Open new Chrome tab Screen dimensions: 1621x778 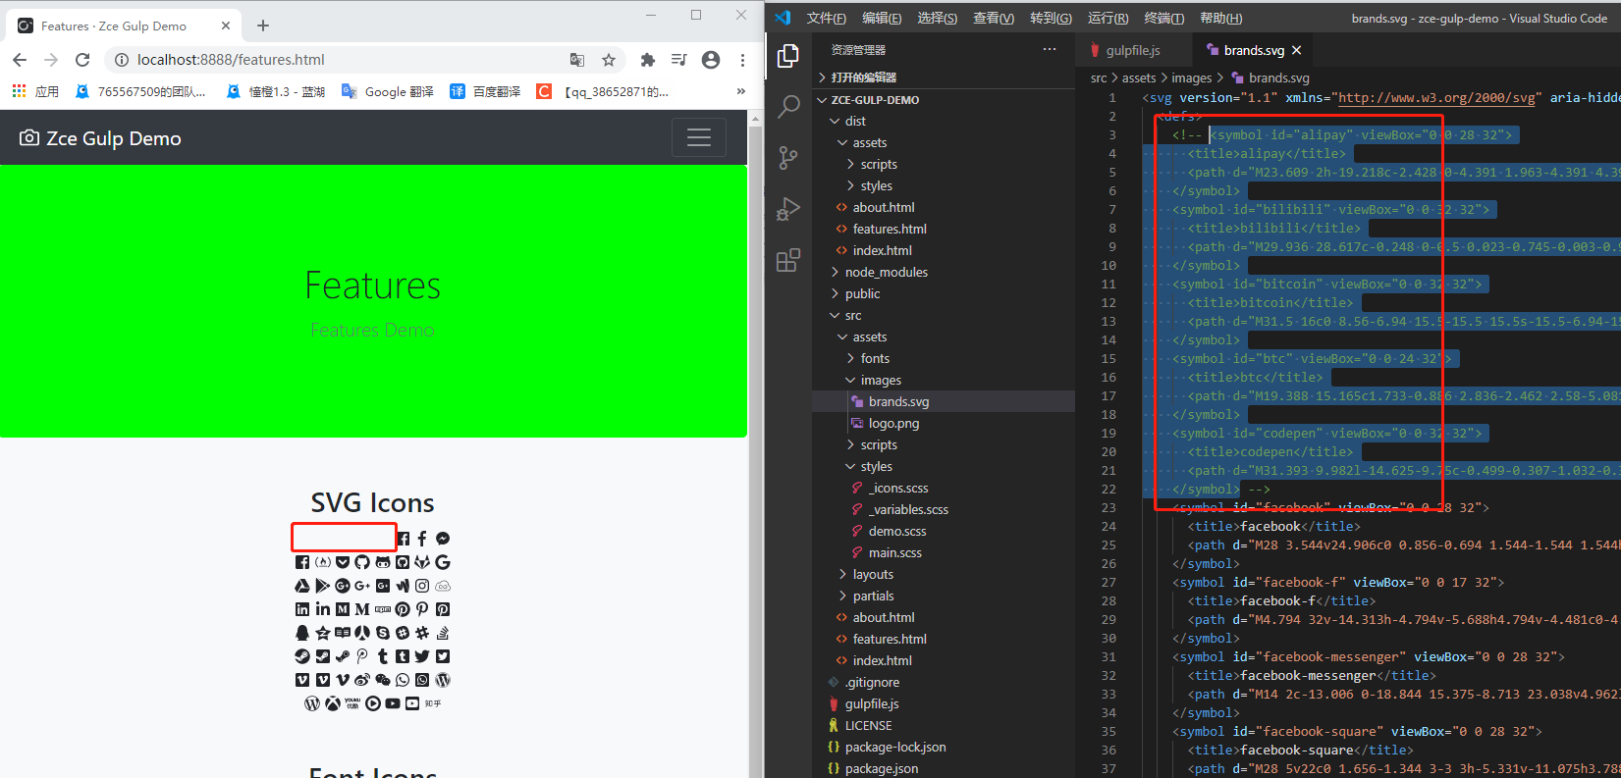pyautogui.click(x=263, y=26)
